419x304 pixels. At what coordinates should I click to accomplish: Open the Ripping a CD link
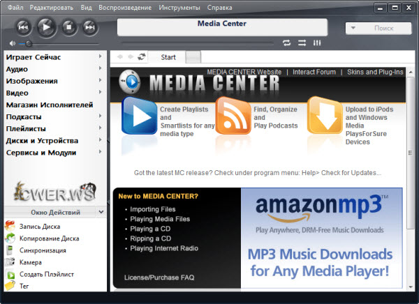tap(150, 238)
